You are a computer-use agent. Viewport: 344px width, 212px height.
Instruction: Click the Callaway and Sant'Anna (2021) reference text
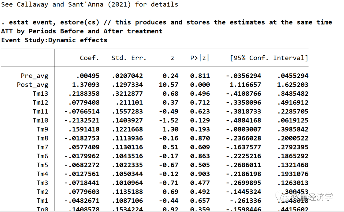72,4
